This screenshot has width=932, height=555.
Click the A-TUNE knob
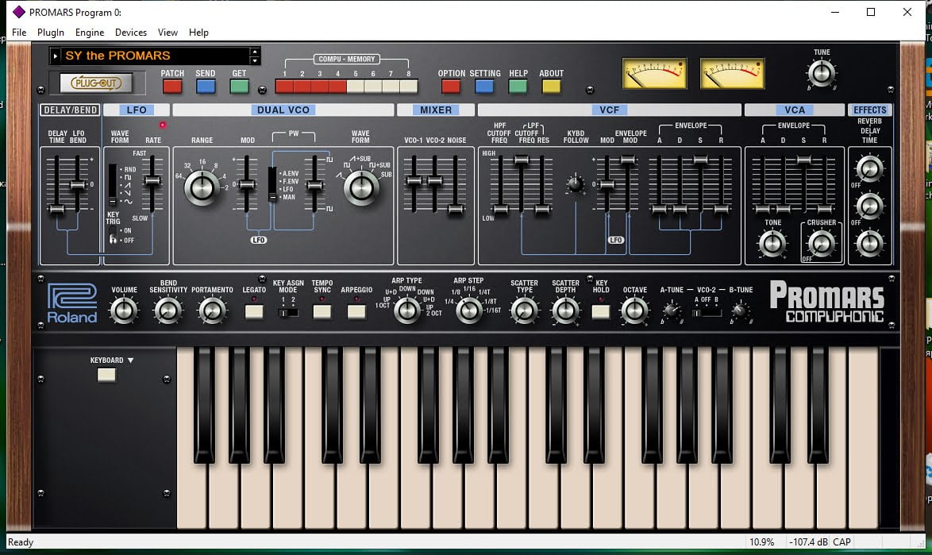[672, 310]
